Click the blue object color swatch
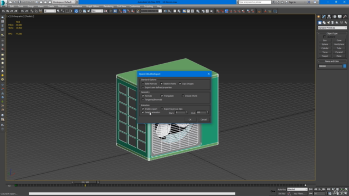The image size is (349, 196). (345, 66)
